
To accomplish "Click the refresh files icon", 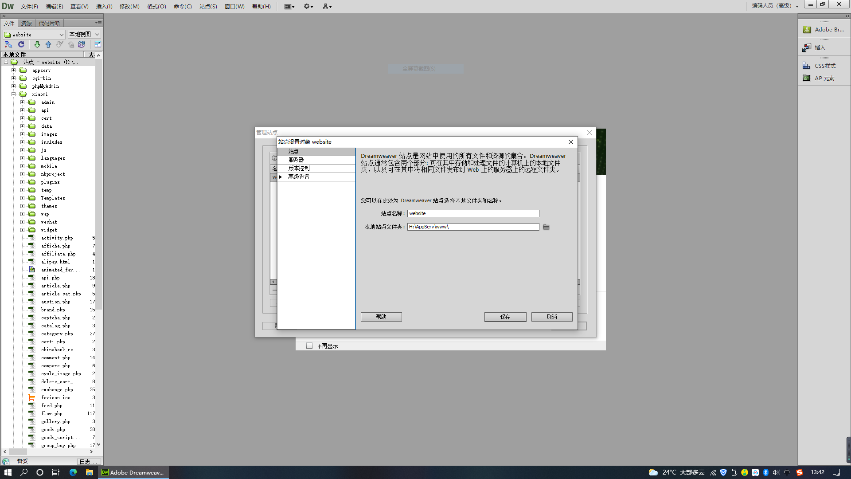I will pos(21,44).
